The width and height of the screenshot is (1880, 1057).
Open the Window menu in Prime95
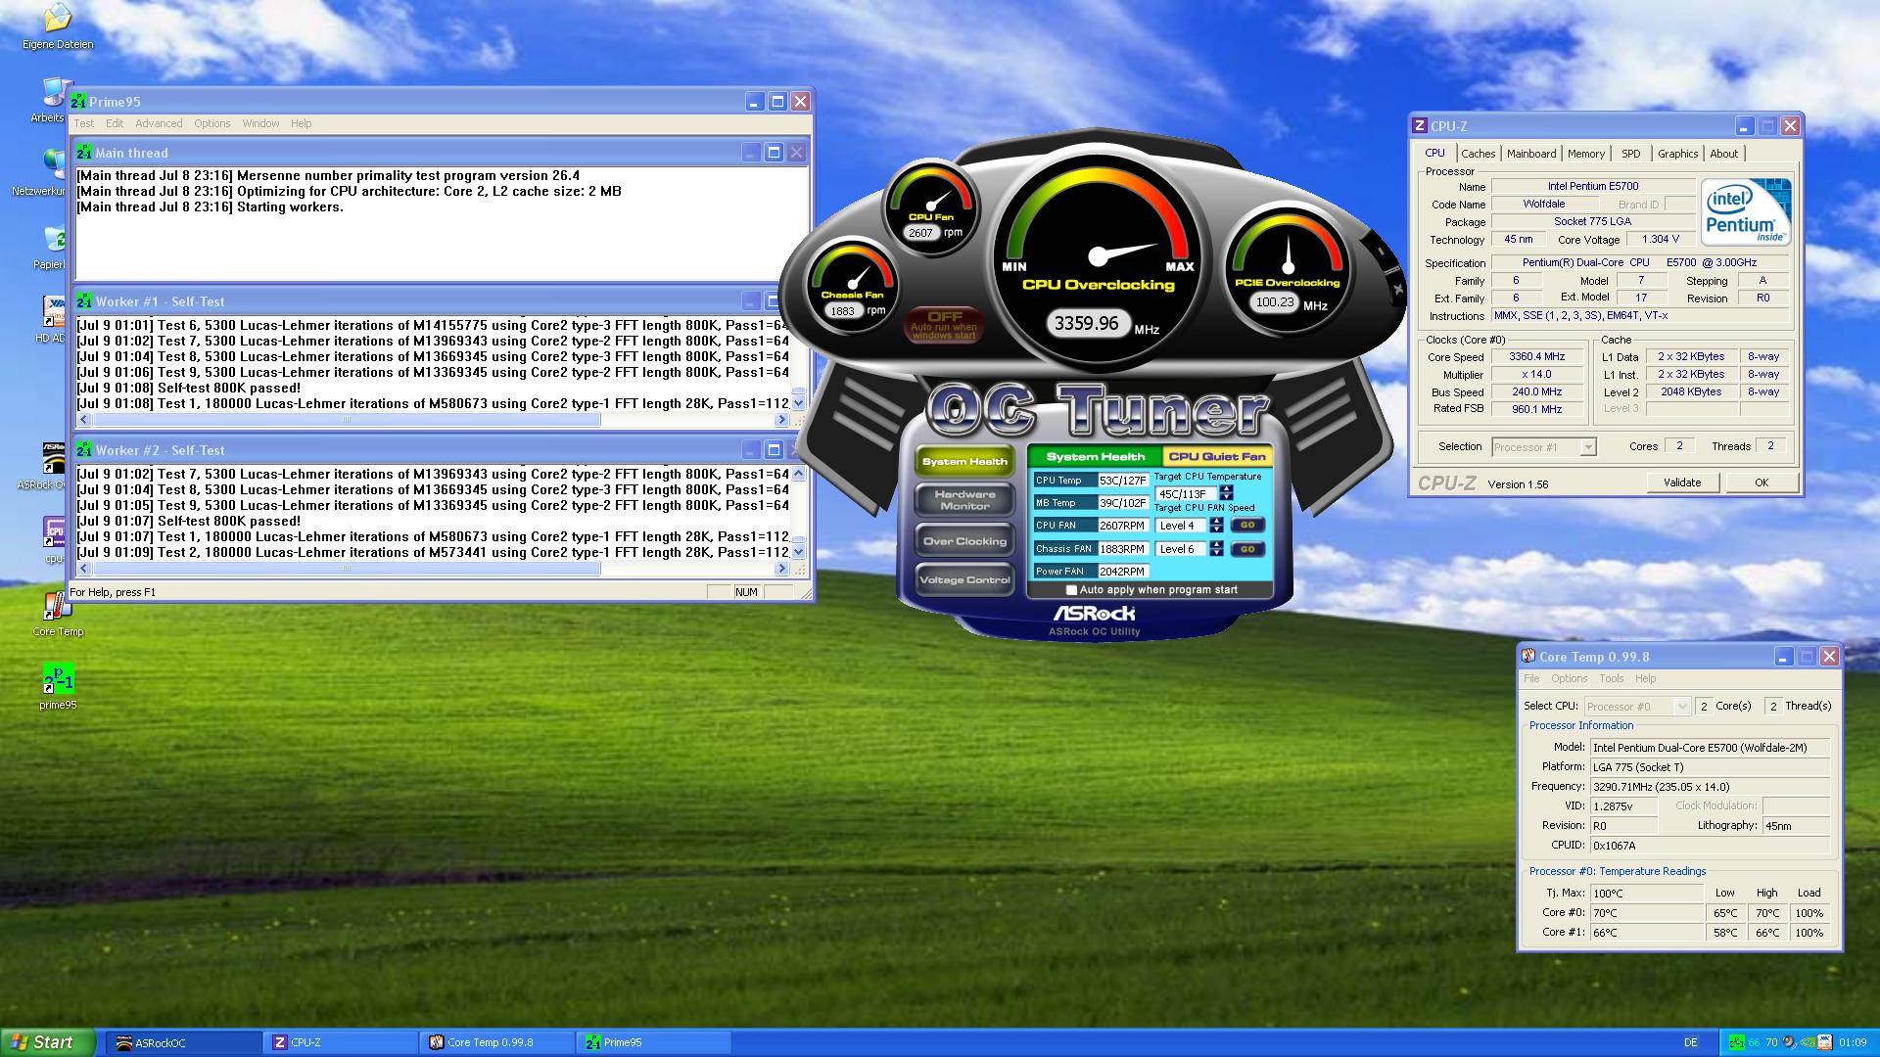pos(260,123)
